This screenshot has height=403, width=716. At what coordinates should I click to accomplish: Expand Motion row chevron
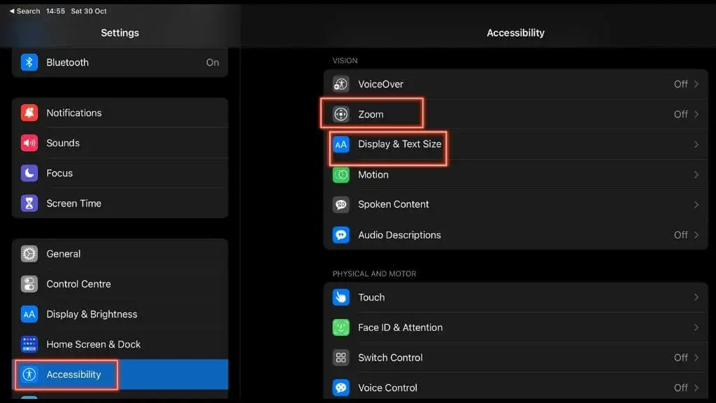click(696, 174)
